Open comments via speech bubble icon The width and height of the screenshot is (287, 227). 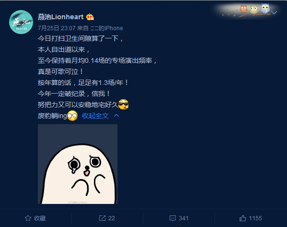pyautogui.click(x=172, y=218)
